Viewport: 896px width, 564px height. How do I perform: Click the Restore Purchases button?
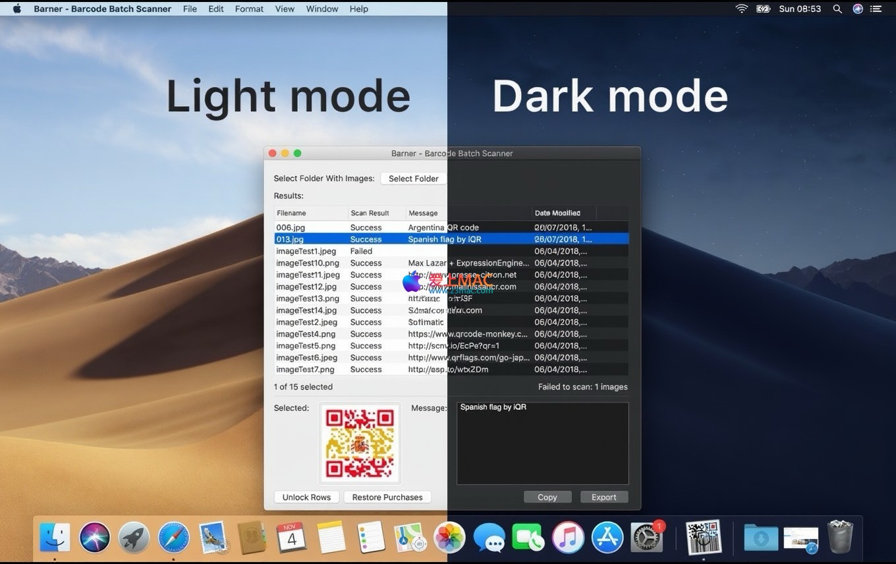click(x=387, y=497)
